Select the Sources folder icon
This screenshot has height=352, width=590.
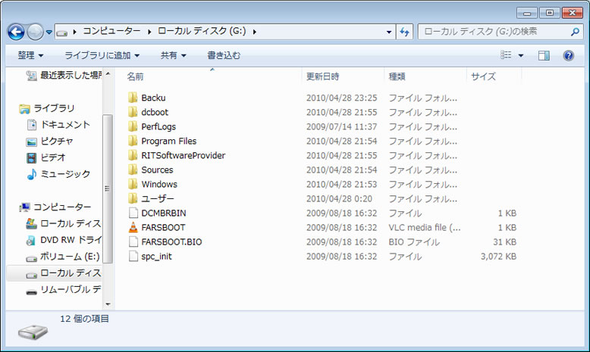click(133, 170)
